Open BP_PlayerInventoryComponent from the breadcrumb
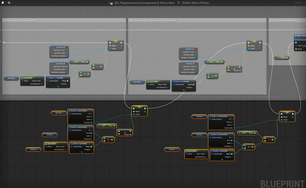The height and width of the screenshot is (188, 306). coord(136,3)
